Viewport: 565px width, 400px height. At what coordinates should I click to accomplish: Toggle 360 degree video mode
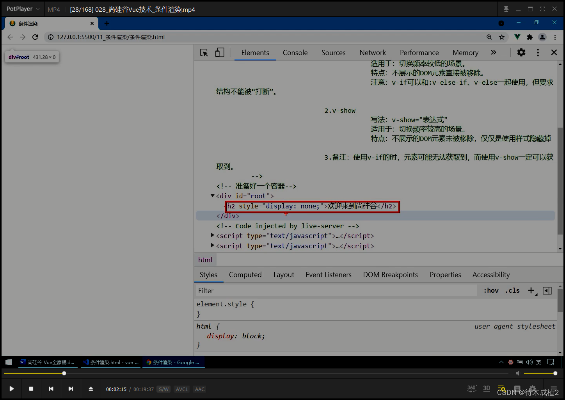pyautogui.click(x=472, y=388)
